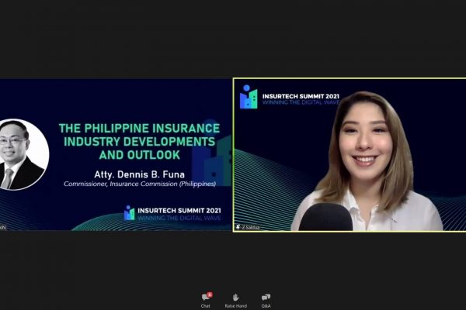
Task: Click the 'AND OUTLOOK' line of the slide title
Action: [139, 155]
